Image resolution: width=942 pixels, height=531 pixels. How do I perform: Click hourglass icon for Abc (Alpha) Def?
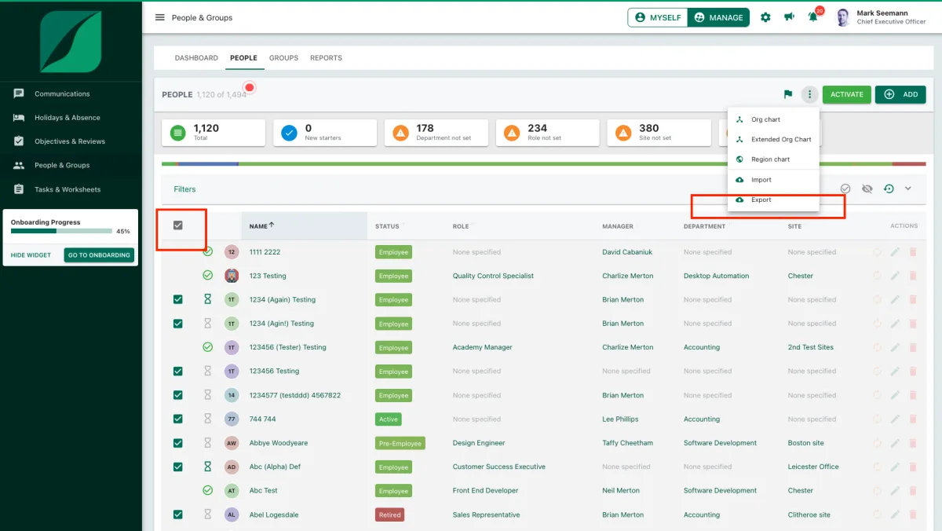point(208,467)
